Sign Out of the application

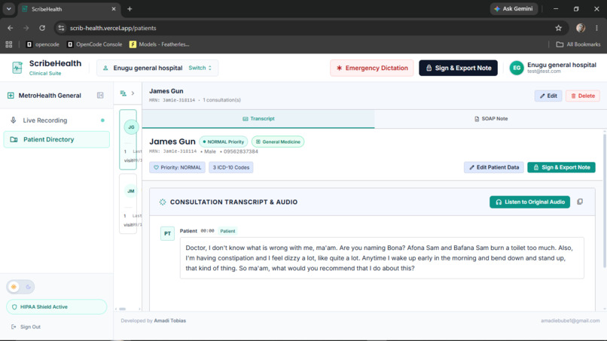(x=26, y=327)
